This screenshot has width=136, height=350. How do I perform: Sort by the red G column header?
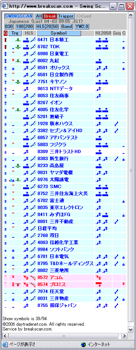point(5,33)
